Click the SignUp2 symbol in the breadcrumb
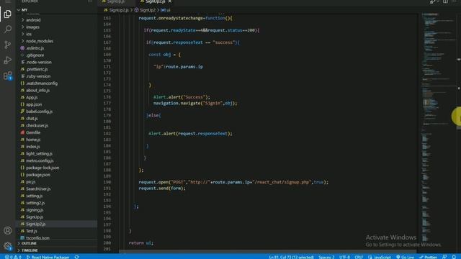 click(147, 10)
